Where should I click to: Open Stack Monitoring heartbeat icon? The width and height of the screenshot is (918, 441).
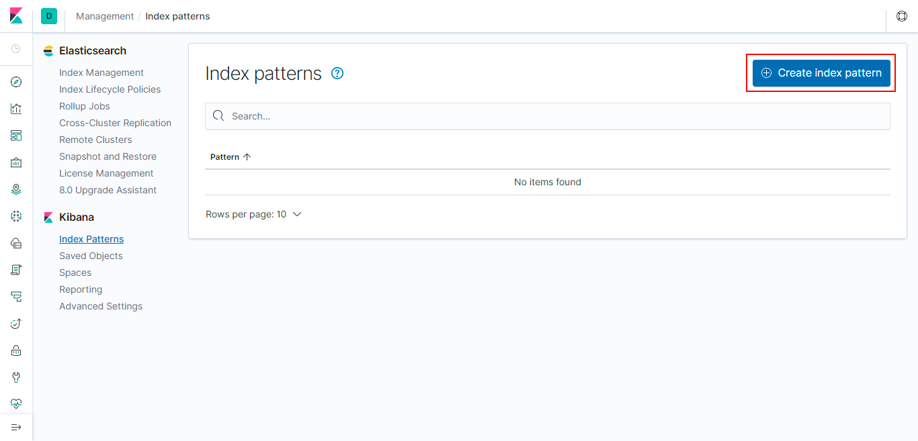click(x=16, y=404)
